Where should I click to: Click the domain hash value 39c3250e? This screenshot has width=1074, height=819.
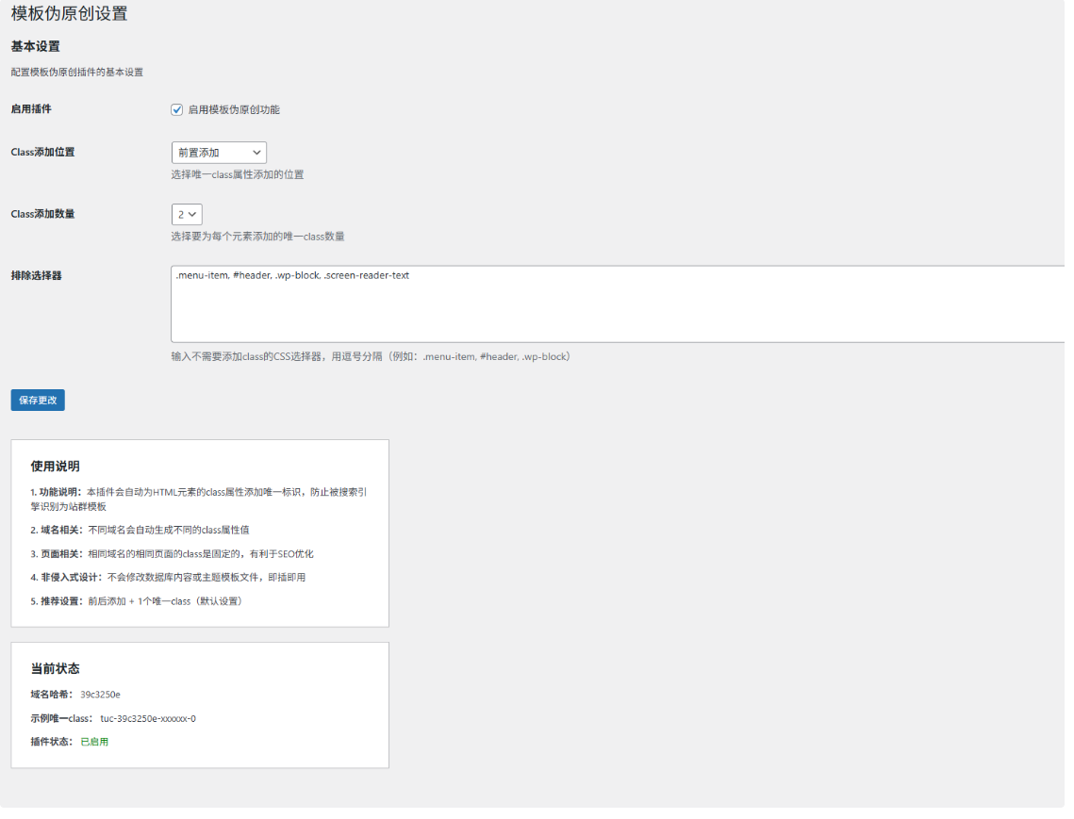tap(100, 695)
